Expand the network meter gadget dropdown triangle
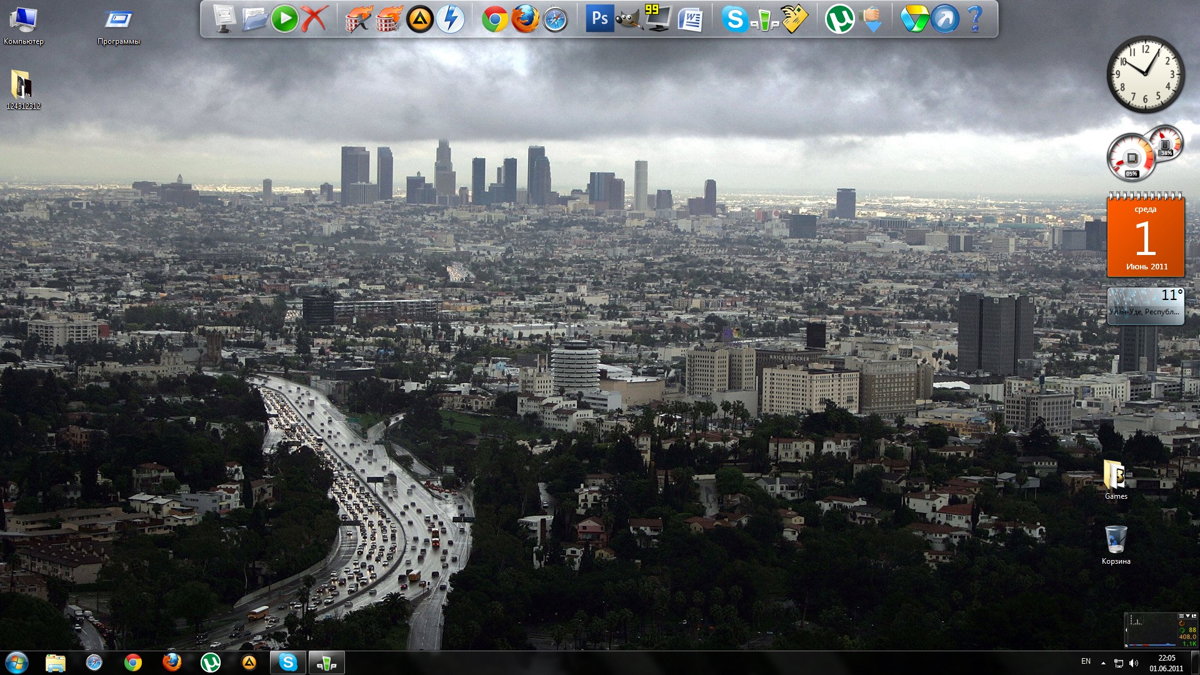 [x=1187, y=616]
